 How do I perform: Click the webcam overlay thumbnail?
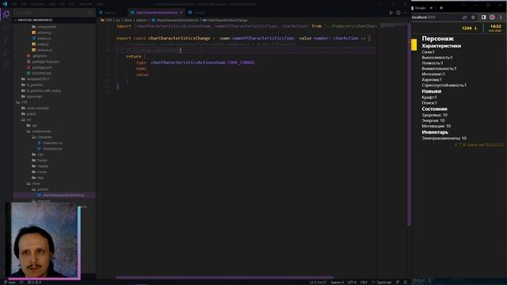click(44, 241)
